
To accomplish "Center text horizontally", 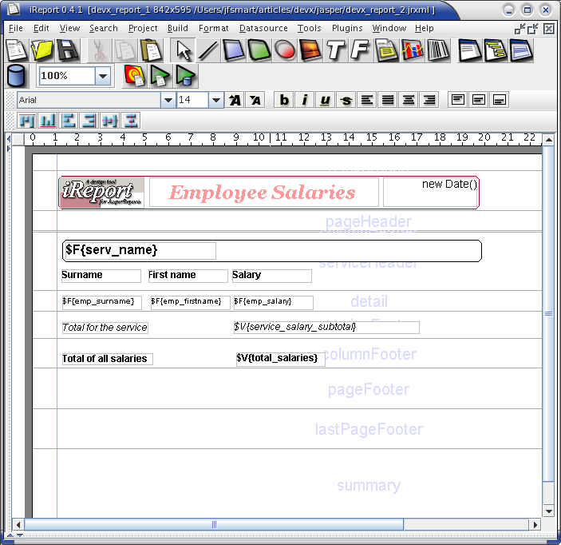I will pos(409,100).
